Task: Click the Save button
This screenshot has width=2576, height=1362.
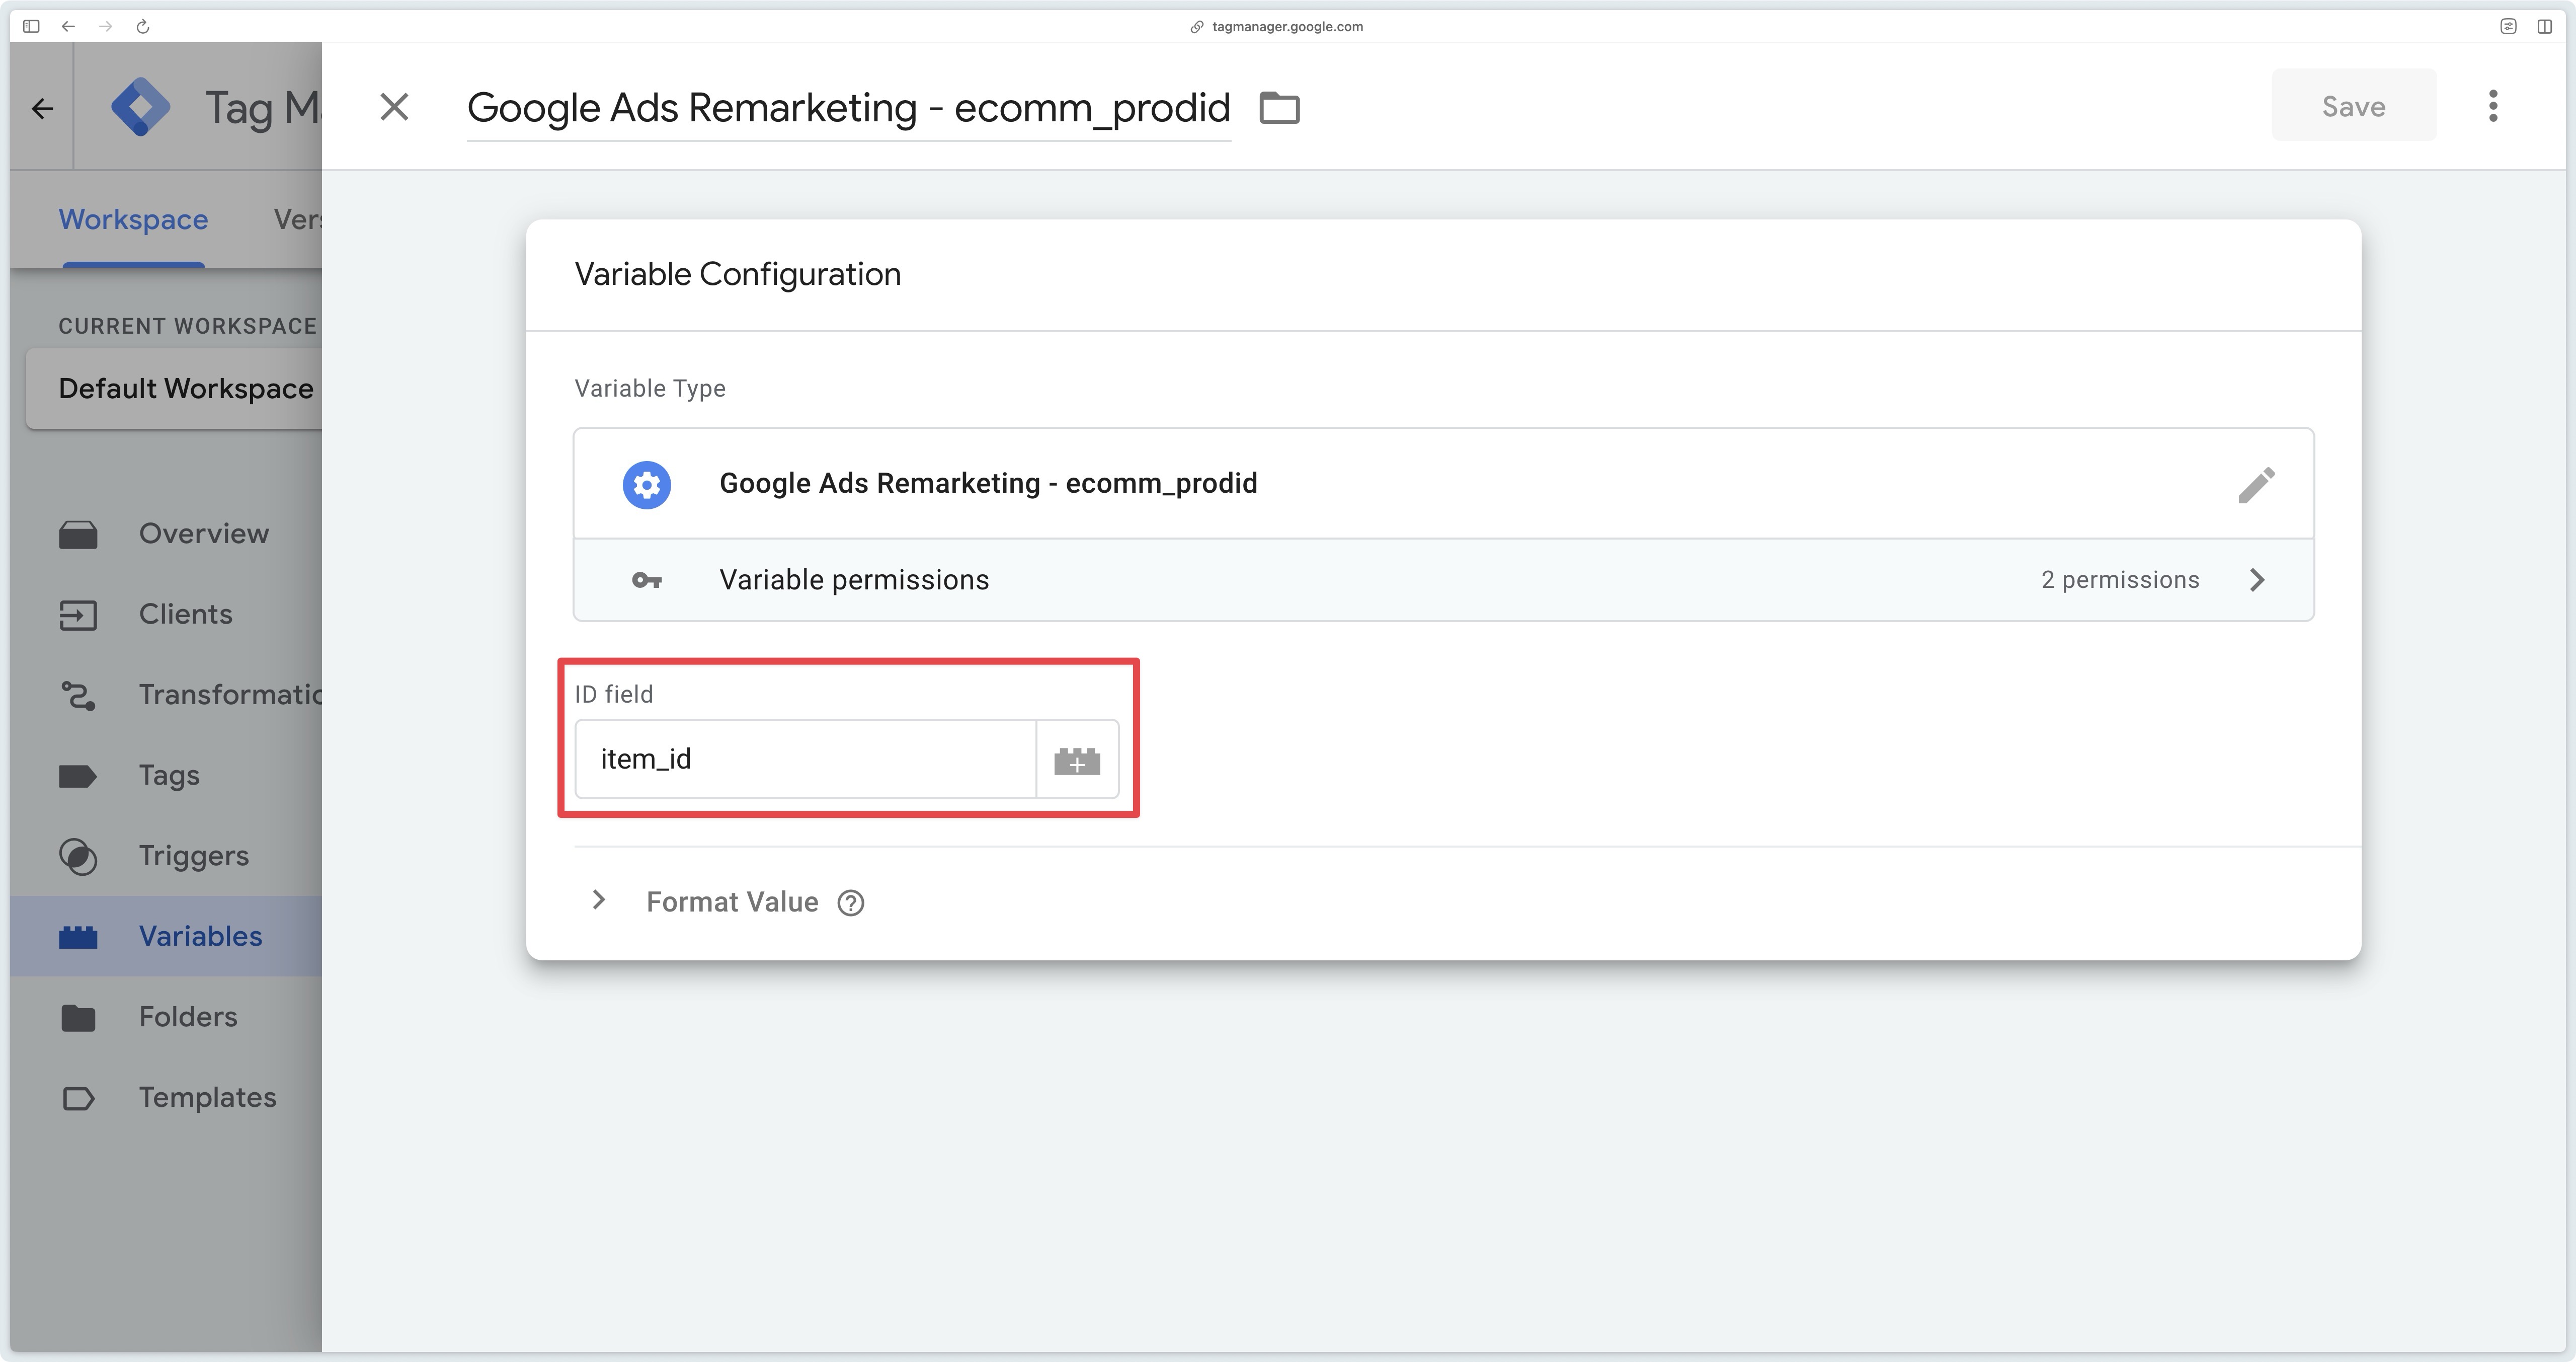Action: pos(2353,106)
